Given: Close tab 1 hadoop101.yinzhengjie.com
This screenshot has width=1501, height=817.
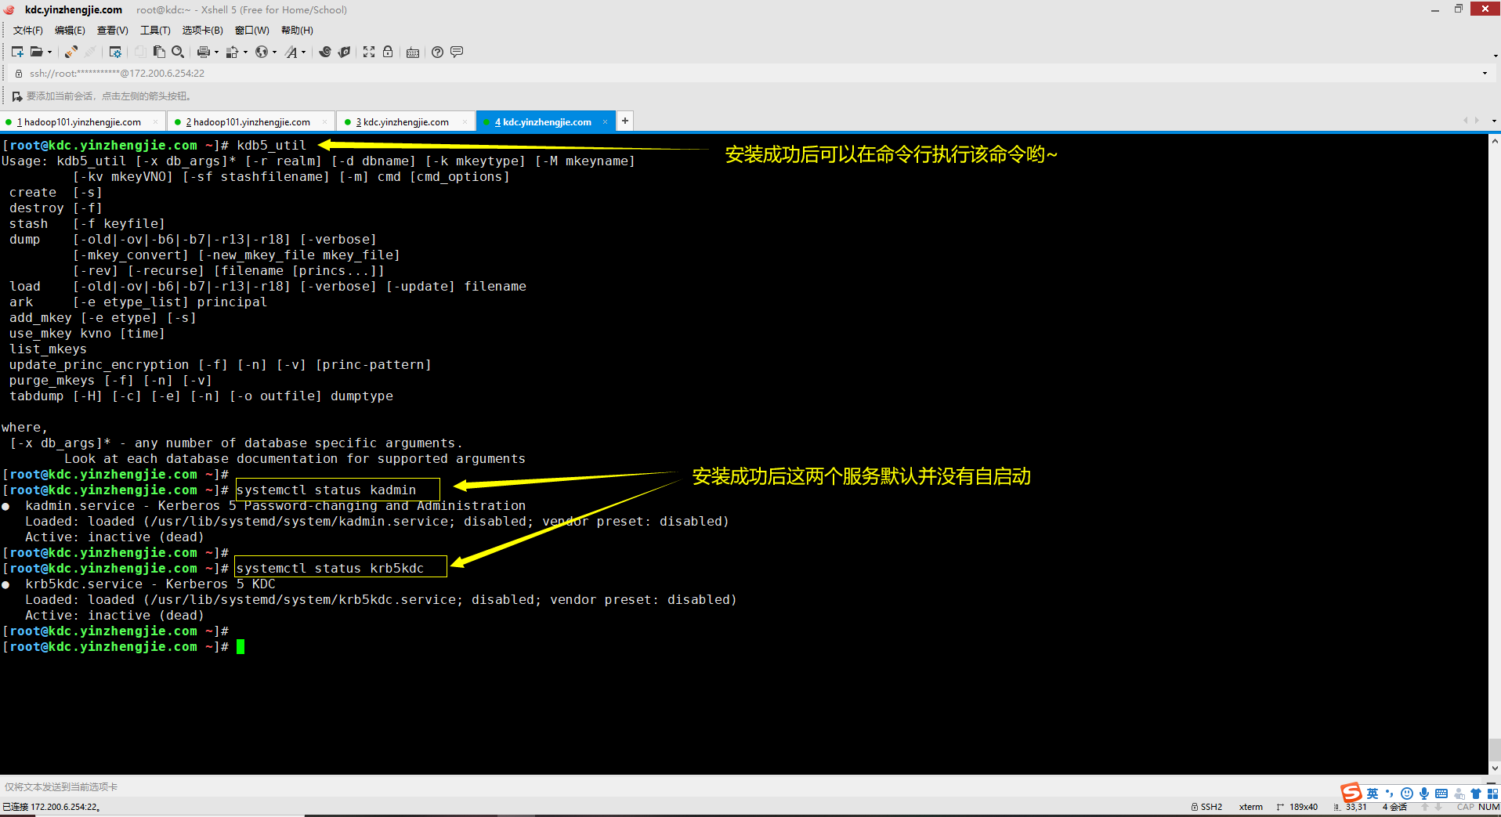Looking at the screenshot, I should coord(155,122).
